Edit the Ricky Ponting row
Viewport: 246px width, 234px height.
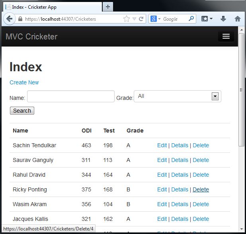click(x=162, y=189)
